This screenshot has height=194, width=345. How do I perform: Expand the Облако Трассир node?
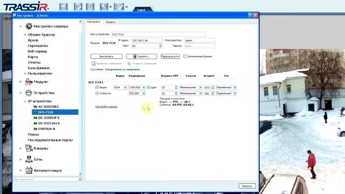tap(25, 34)
